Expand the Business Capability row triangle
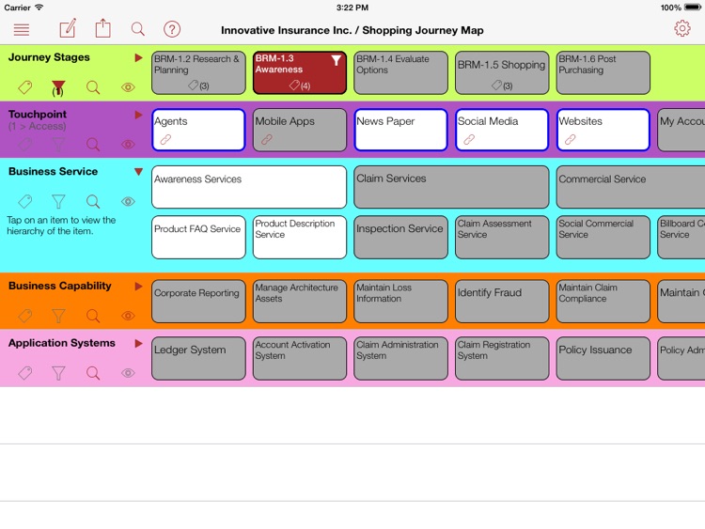 pyautogui.click(x=138, y=287)
